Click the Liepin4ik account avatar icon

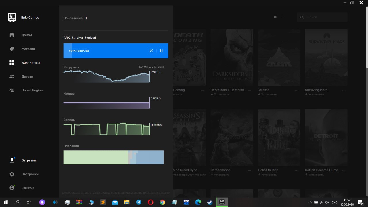(12, 188)
